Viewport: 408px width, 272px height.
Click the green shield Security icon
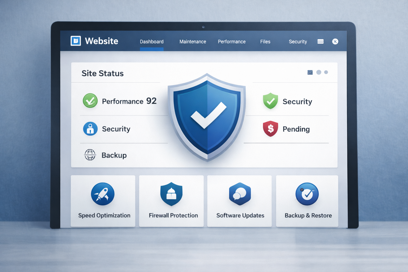(270, 101)
